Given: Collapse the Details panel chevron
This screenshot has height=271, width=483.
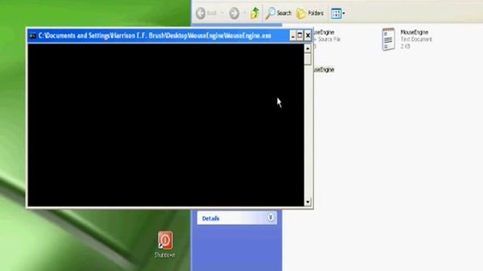Looking at the screenshot, I should (x=270, y=218).
